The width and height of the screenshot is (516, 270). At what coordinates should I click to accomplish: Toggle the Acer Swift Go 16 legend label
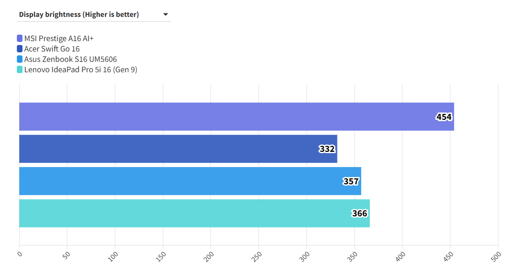point(52,49)
